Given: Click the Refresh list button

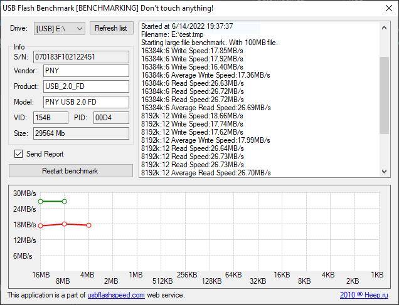Looking at the screenshot, I should point(111,28).
